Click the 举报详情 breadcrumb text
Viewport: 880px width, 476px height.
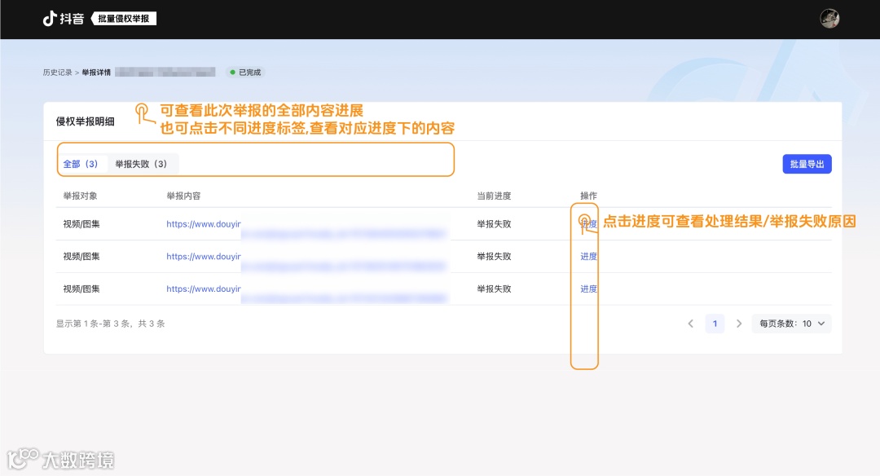coord(96,73)
